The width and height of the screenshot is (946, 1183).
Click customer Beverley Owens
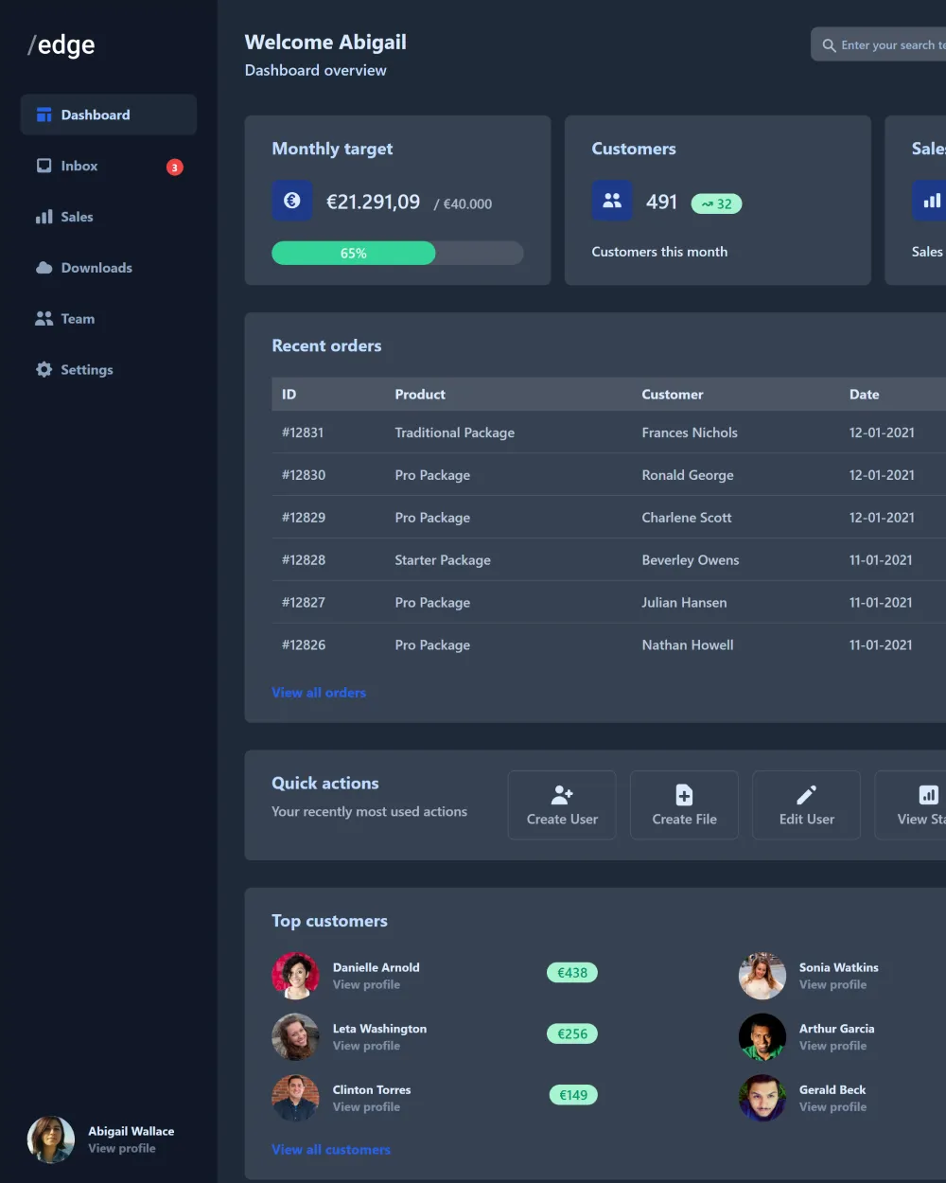point(691,560)
